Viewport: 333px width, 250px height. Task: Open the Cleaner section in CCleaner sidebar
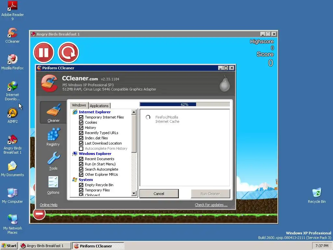pyautogui.click(x=53, y=112)
